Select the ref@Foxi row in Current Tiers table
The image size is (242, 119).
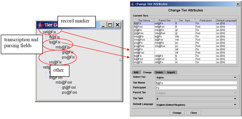(185, 53)
